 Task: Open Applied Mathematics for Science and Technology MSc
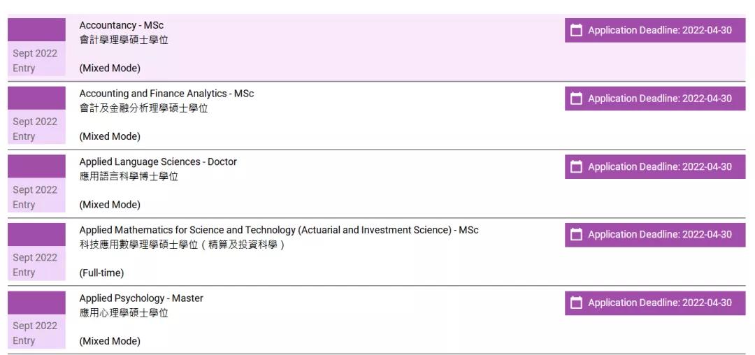(x=278, y=230)
